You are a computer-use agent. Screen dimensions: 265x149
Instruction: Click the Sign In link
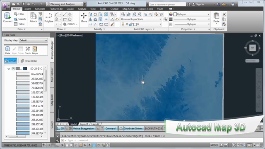point(200,5)
